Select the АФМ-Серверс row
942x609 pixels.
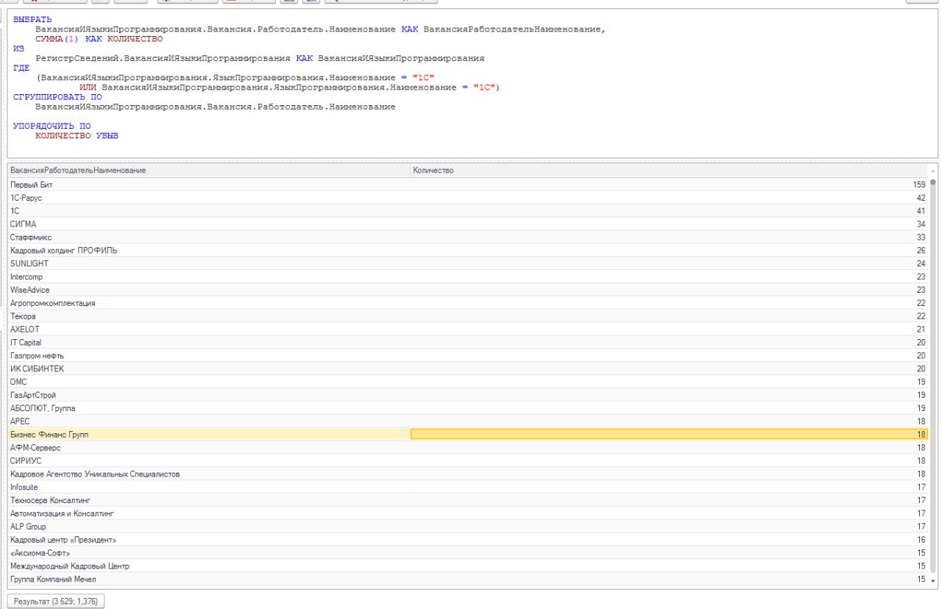point(467,447)
